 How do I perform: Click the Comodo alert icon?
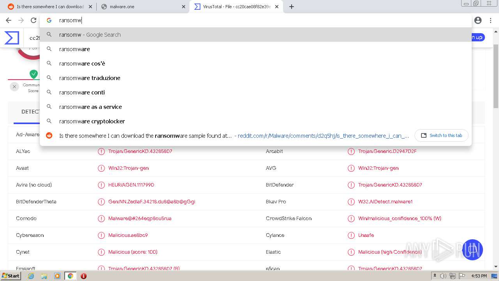pos(101,219)
